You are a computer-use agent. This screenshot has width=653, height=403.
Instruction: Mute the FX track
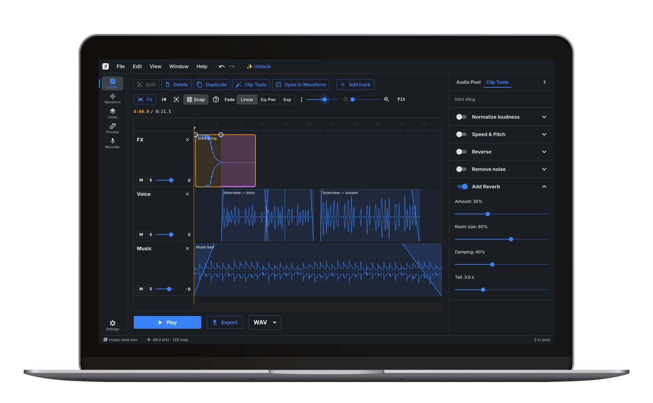pyautogui.click(x=141, y=180)
